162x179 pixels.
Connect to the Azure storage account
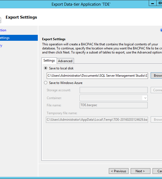156,90
